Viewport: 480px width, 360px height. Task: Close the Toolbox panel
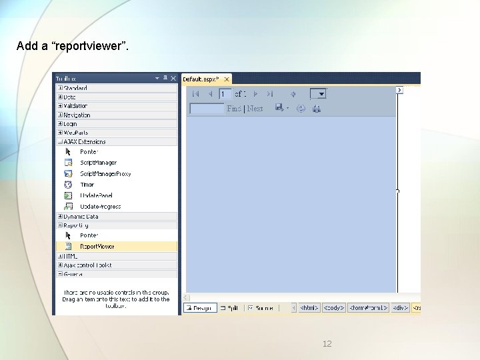(x=173, y=79)
